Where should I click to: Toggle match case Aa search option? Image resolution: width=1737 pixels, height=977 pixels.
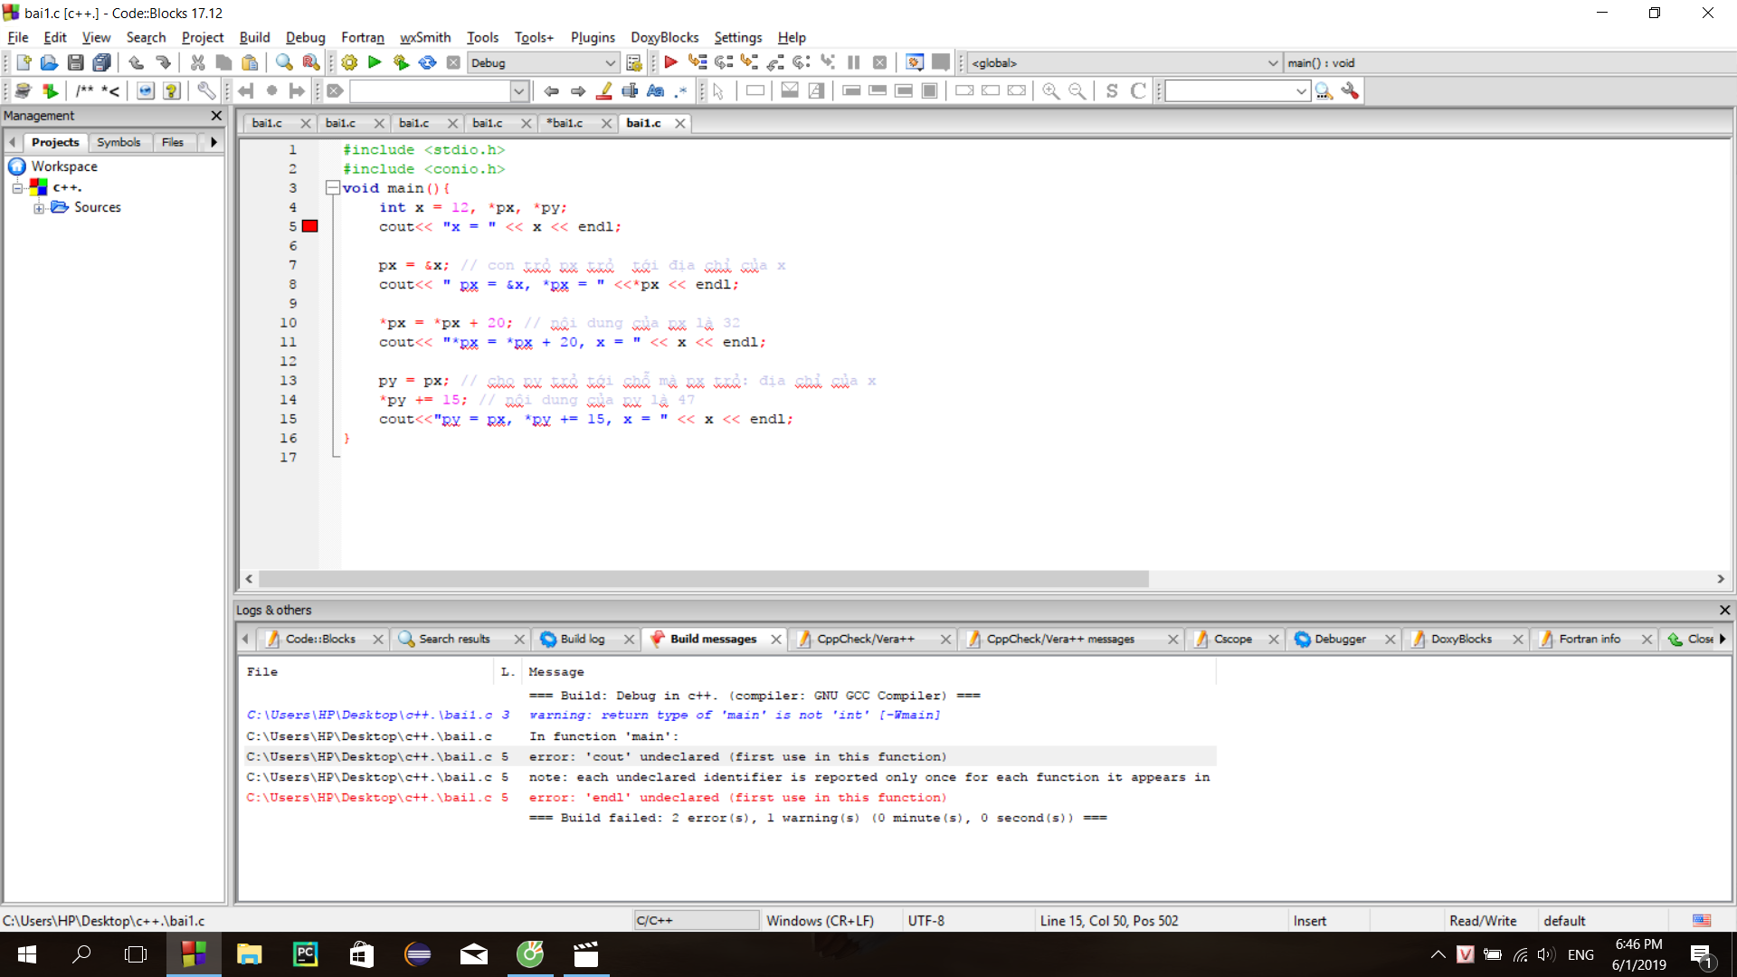pyautogui.click(x=656, y=90)
